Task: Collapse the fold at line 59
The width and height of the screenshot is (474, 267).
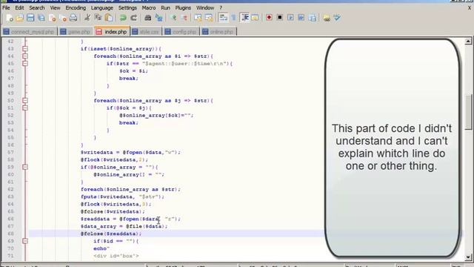Action: [25, 167]
